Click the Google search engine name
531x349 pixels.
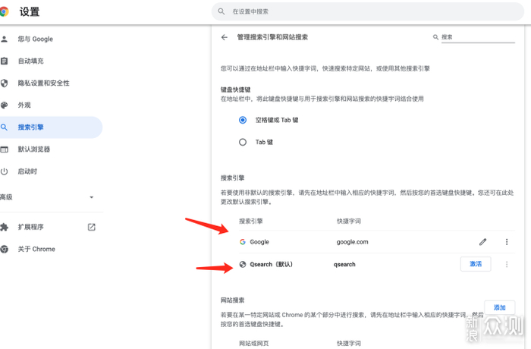click(259, 242)
